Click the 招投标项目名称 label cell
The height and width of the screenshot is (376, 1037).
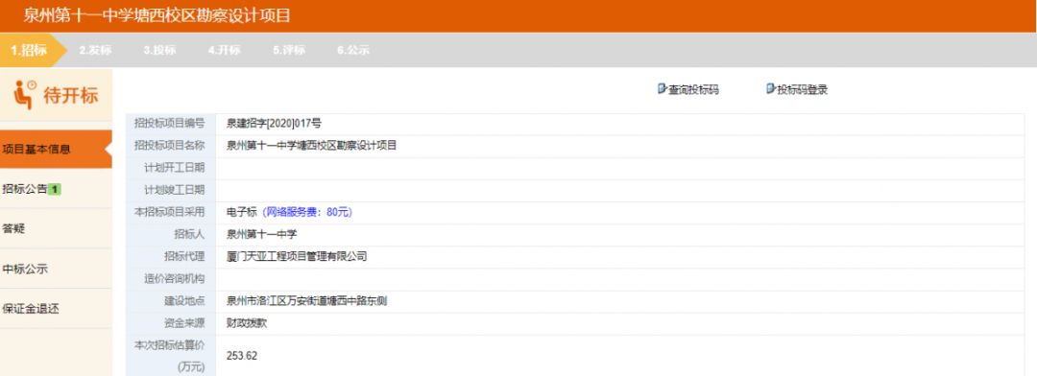click(x=170, y=146)
